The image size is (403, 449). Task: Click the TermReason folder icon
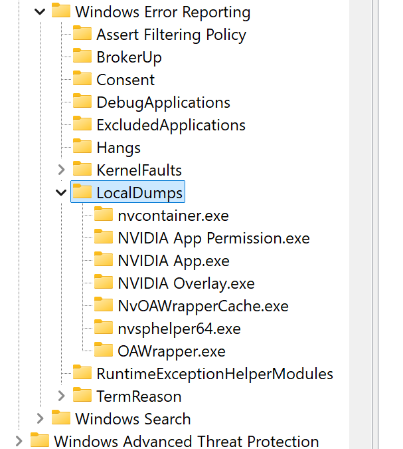pyautogui.click(x=82, y=395)
